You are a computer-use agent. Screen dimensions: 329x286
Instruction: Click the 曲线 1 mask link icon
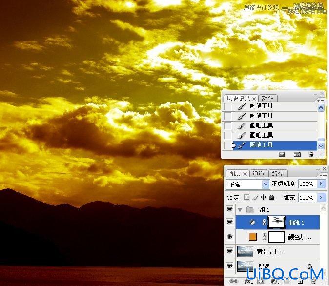click(264, 223)
